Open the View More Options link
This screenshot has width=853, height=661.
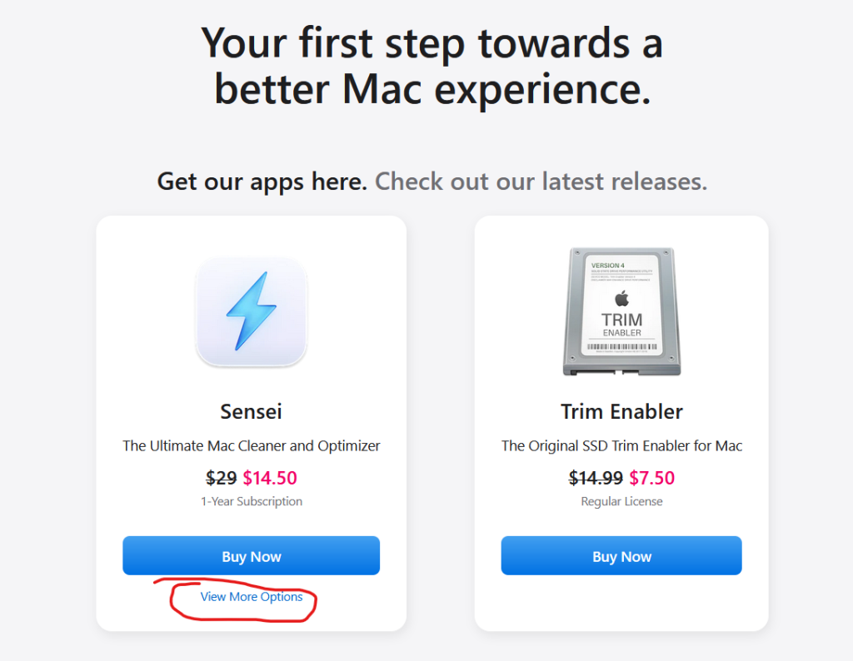pyautogui.click(x=252, y=597)
